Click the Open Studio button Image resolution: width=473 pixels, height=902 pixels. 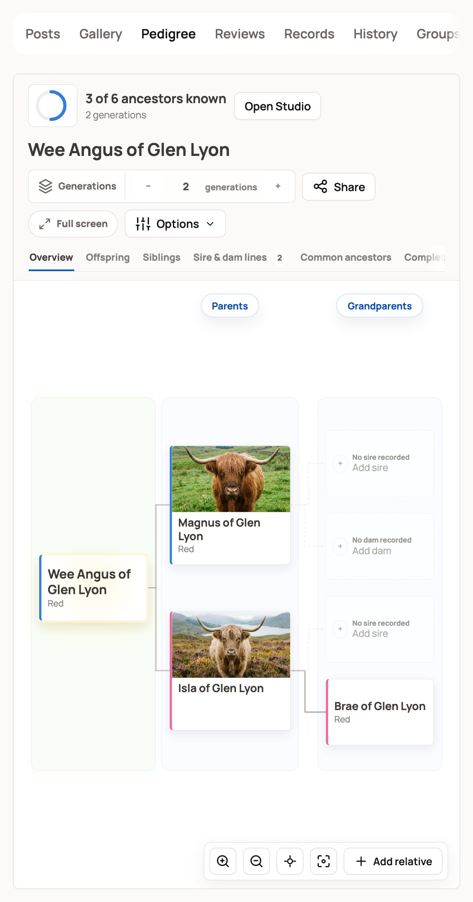click(x=278, y=106)
